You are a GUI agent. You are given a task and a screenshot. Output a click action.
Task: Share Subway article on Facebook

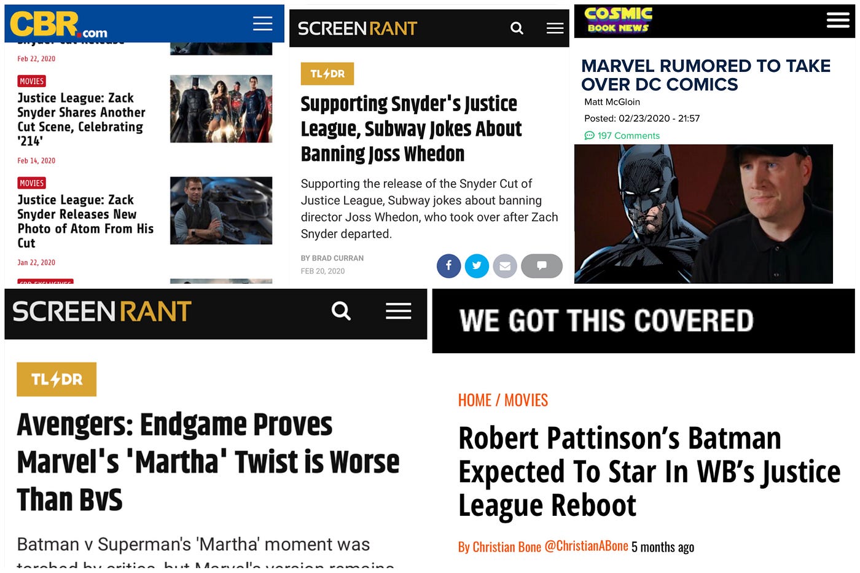448,266
